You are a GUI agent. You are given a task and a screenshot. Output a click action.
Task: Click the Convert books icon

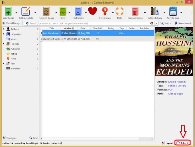(x=46, y=11)
